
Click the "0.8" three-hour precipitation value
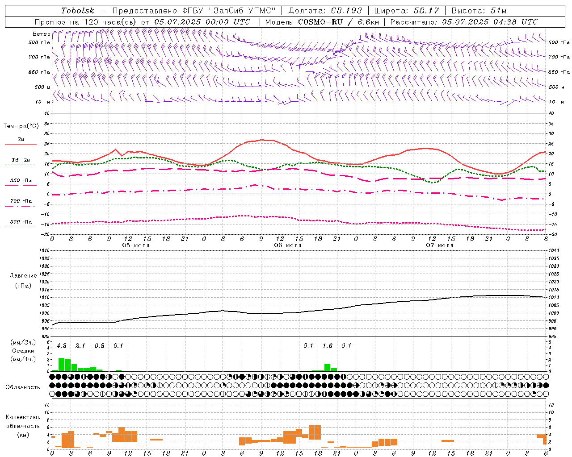(99, 346)
